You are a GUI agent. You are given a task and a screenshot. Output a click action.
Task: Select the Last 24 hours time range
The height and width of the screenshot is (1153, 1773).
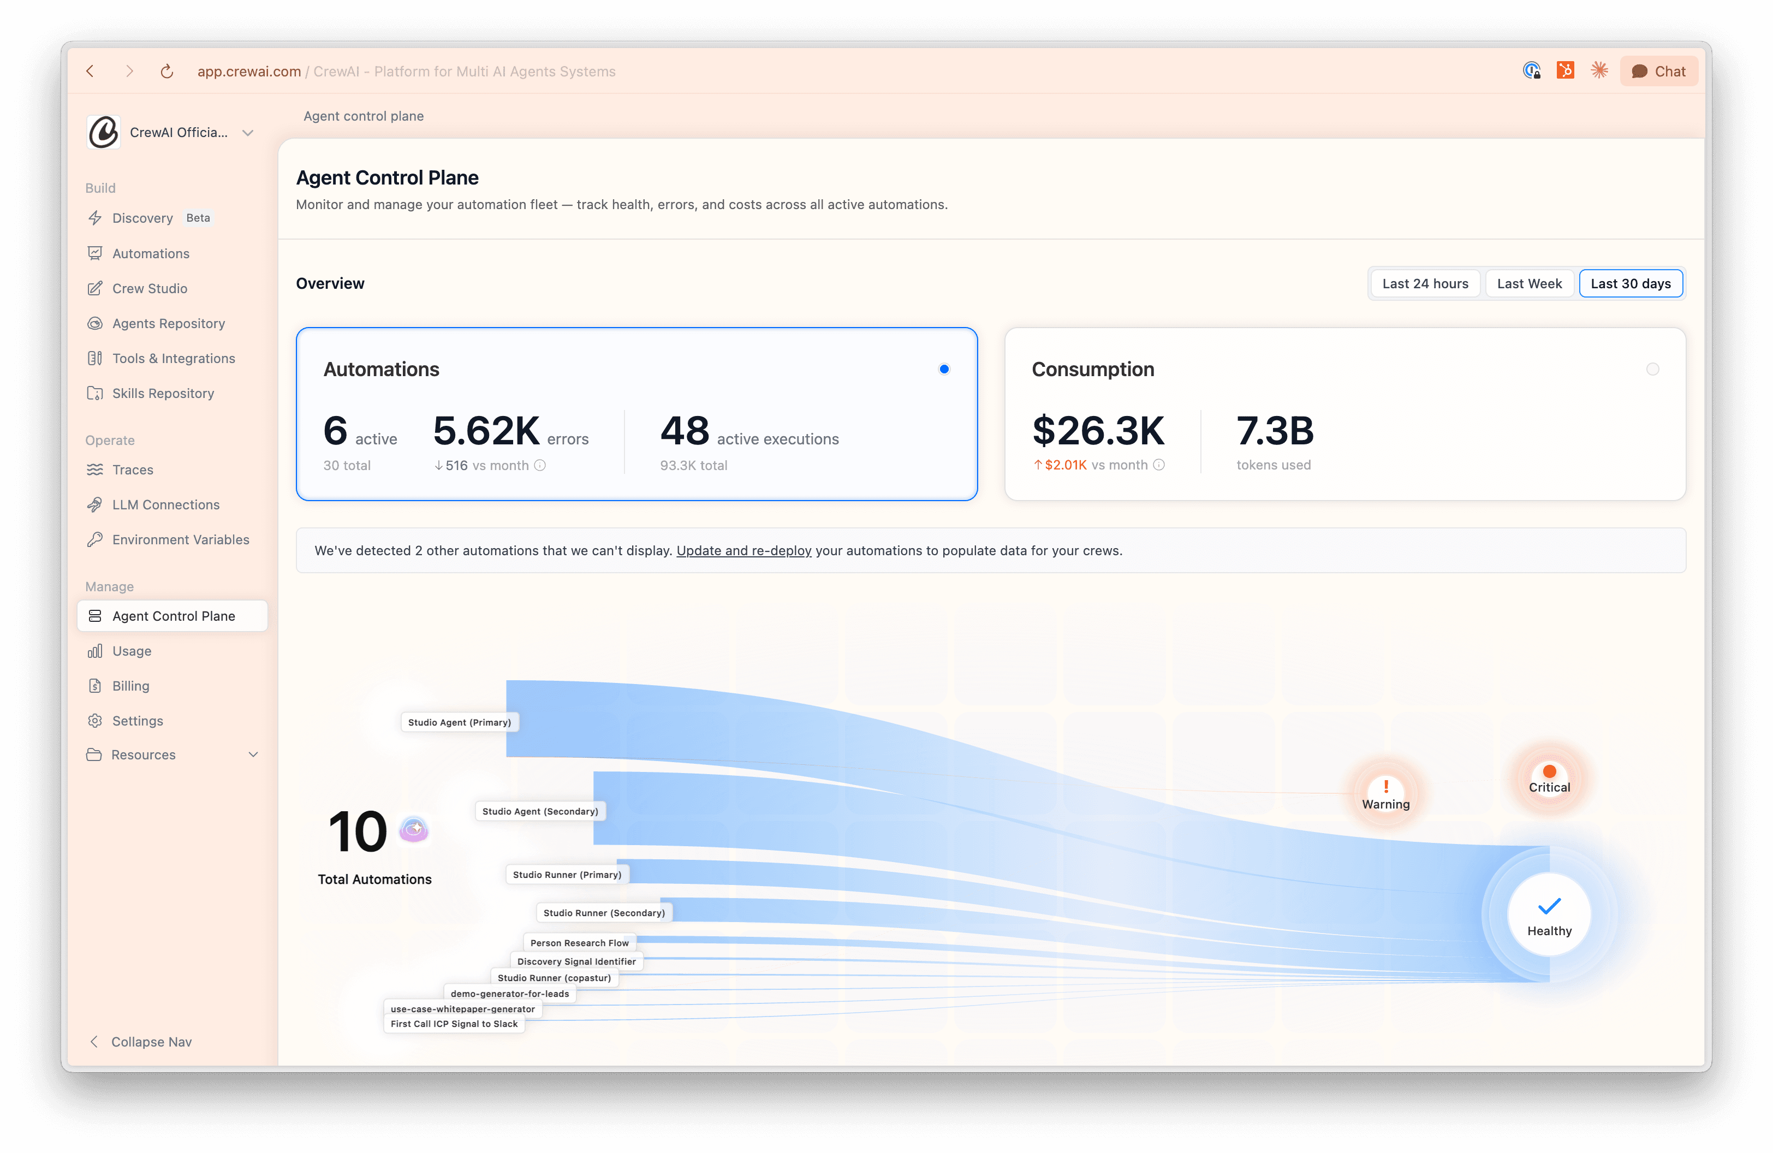[1424, 284]
